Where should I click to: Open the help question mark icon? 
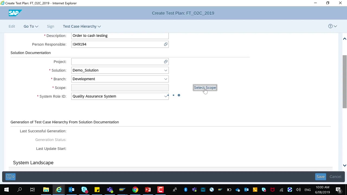(x=330, y=26)
